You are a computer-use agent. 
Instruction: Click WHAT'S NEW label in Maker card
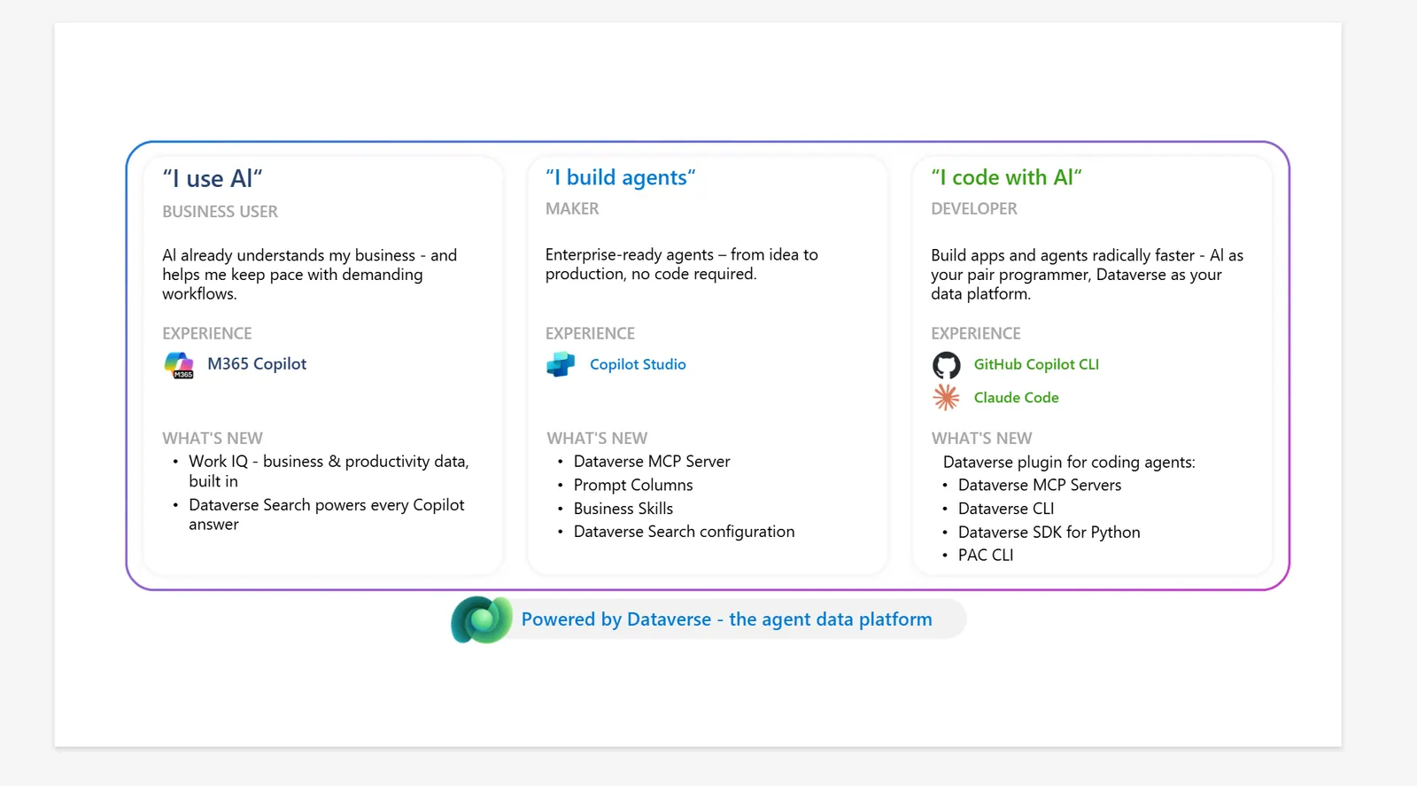[597, 439]
